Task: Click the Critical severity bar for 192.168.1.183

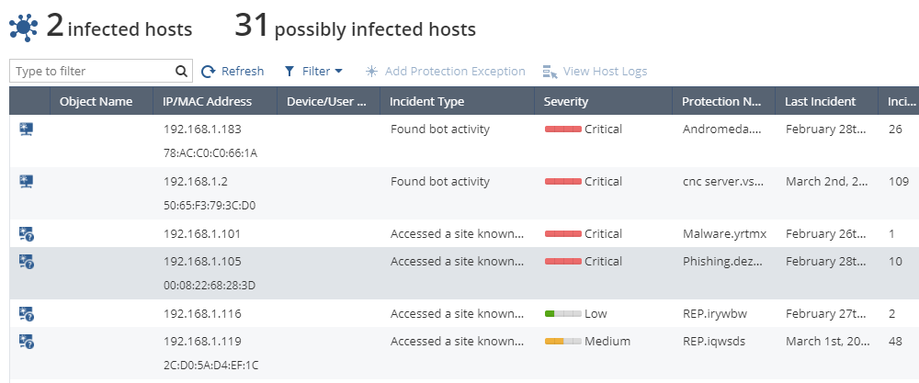Action: point(563,130)
